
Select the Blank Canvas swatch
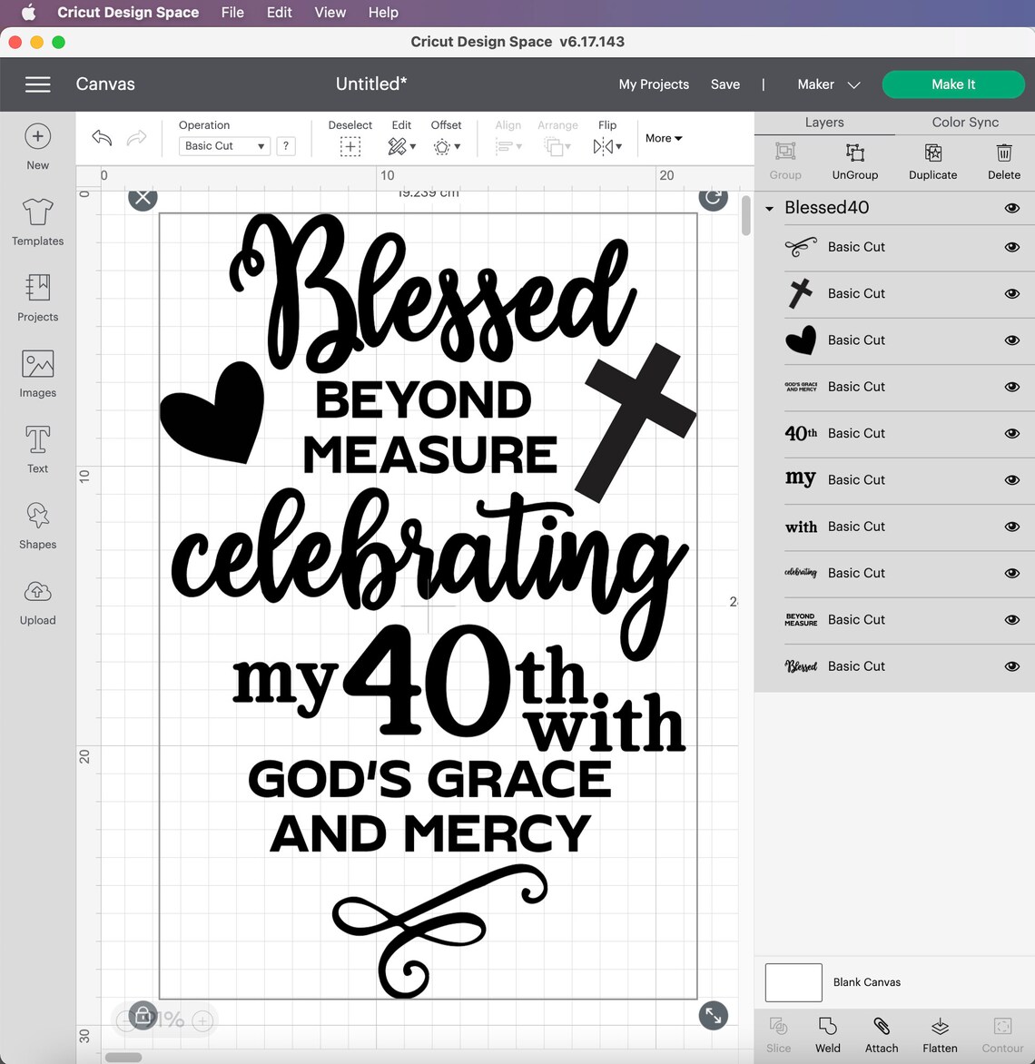pos(793,982)
